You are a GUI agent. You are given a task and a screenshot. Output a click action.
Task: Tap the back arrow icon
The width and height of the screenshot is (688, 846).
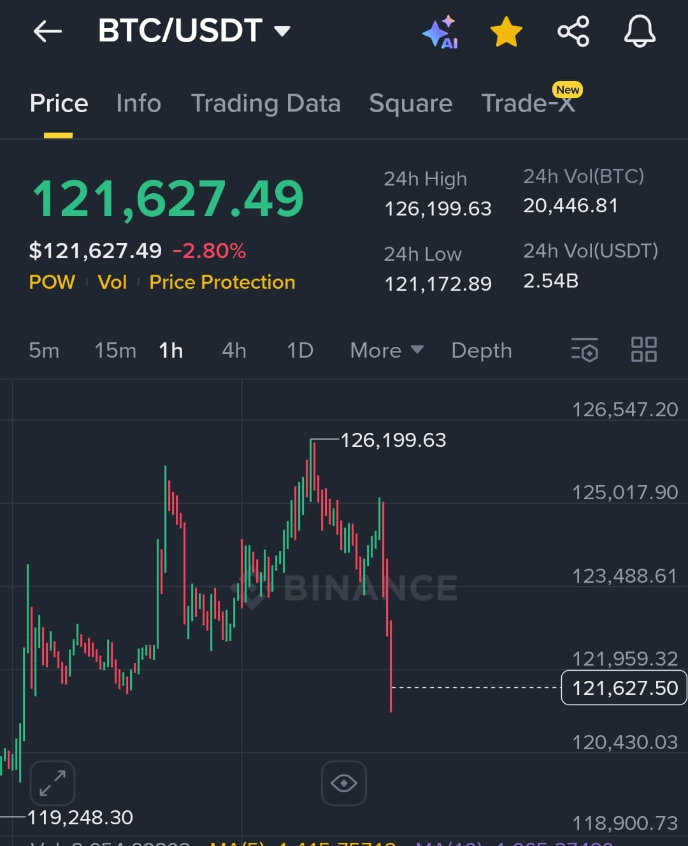(x=48, y=31)
